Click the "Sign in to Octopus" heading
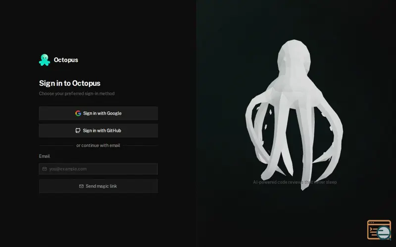 coord(70,83)
